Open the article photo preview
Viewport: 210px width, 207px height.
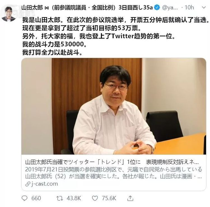114,106
